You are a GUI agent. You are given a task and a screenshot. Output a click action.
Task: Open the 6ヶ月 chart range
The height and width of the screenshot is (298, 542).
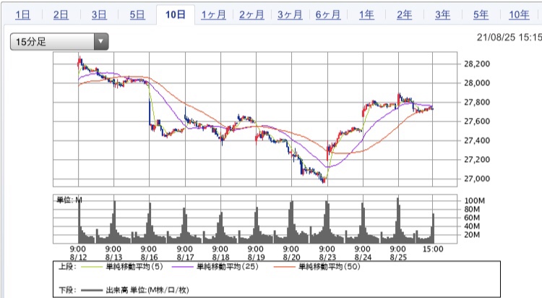pyautogui.click(x=328, y=15)
